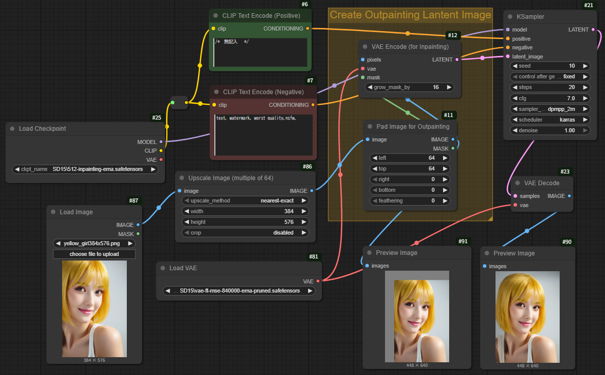Change the upscale_method nearest-exact option
The height and width of the screenshot is (375, 605).
(x=245, y=200)
